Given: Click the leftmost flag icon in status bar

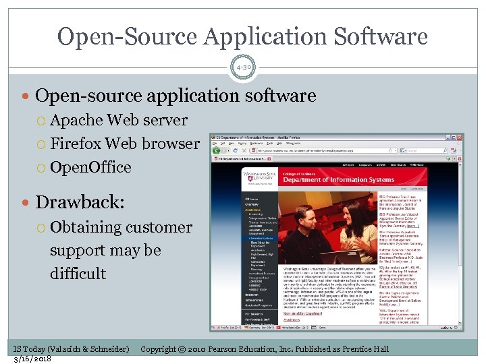Looking at the screenshot, I should click(213, 328).
